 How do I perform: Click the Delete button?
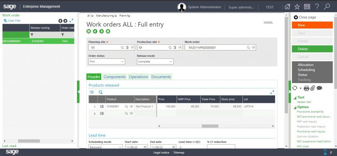pyautogui.click(x=312, y=49)
